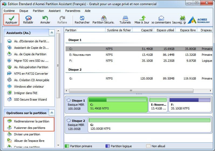Launch As. d'Extension de Partition wizard
Screen dimensions: 215x151
(28, 41)
